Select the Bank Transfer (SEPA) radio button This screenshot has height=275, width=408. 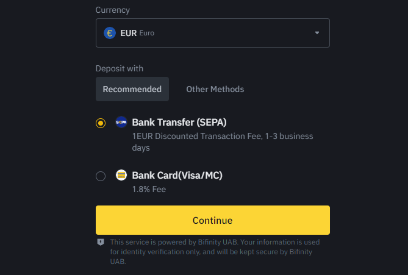(x=101, y=123)
